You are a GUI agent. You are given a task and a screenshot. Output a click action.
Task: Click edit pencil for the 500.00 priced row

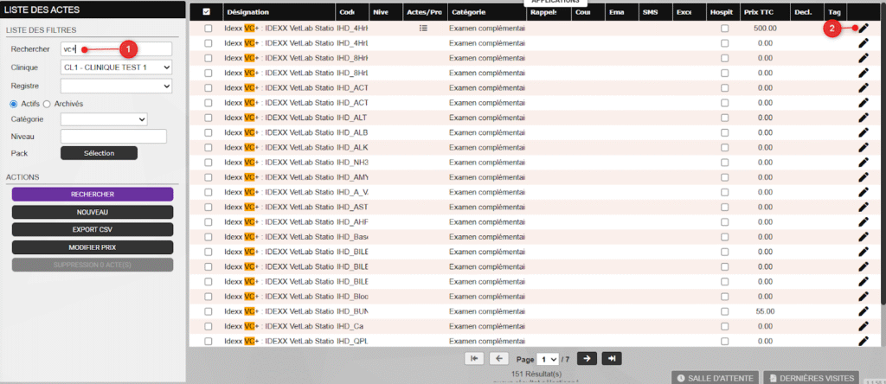[x=863, y=29]
